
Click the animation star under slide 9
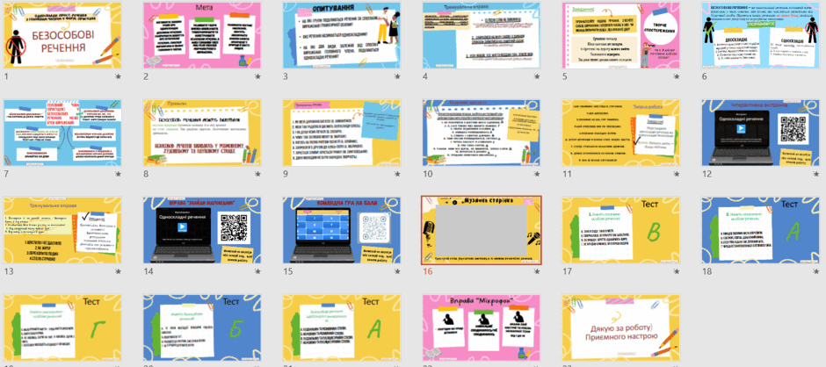397,174
